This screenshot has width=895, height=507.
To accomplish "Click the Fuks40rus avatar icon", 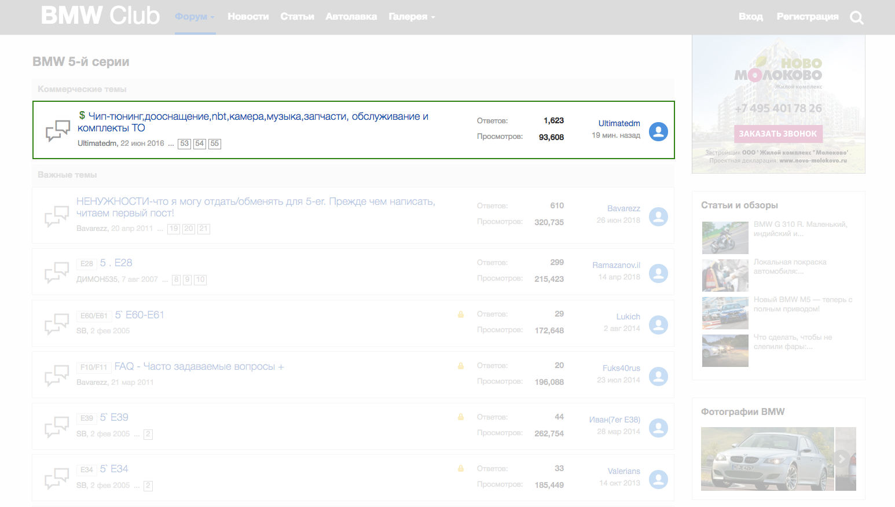I will [x=658, y=376].
